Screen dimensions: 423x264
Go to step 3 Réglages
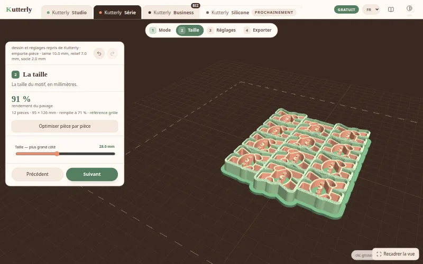[x=222, y=30]
